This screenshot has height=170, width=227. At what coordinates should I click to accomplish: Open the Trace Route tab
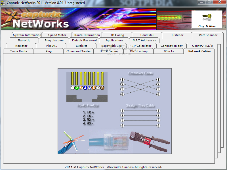[x=18, y=51]
